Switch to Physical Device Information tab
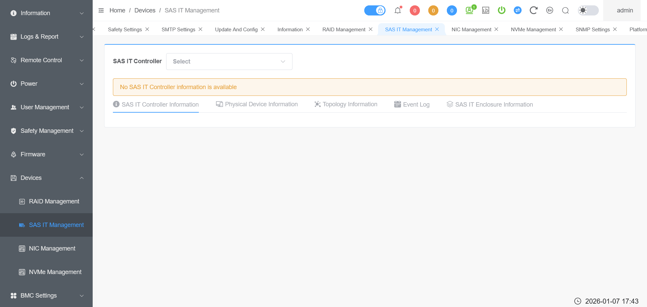 coord(257,104)
